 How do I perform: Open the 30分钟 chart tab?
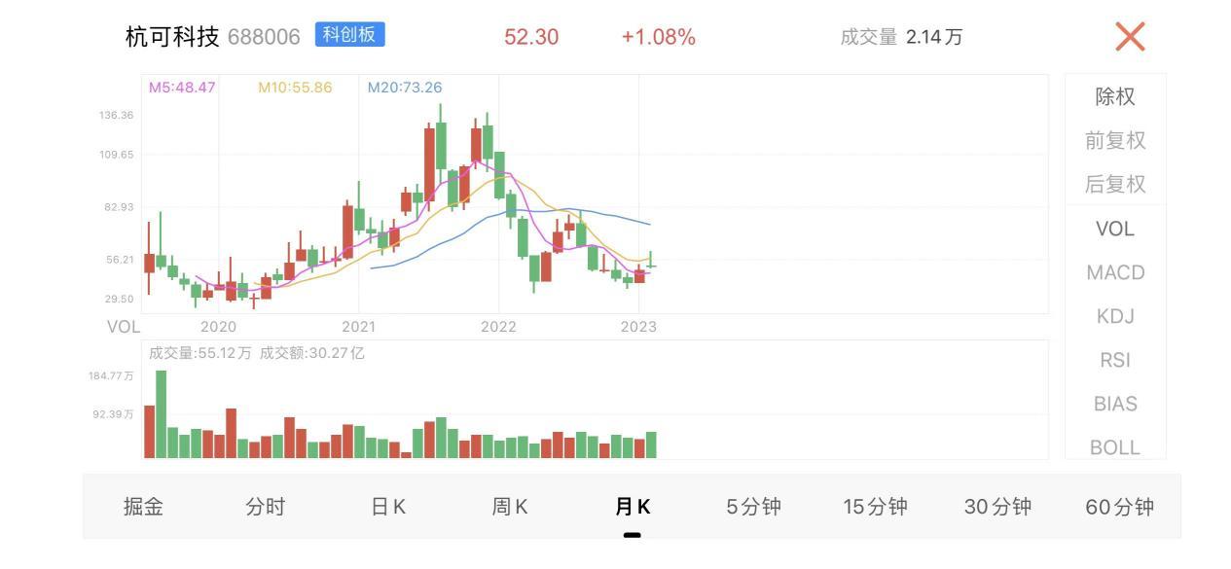[997, 507]
